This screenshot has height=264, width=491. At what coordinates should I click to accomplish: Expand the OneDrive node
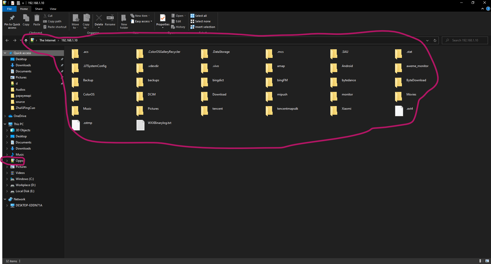[5, 116]
